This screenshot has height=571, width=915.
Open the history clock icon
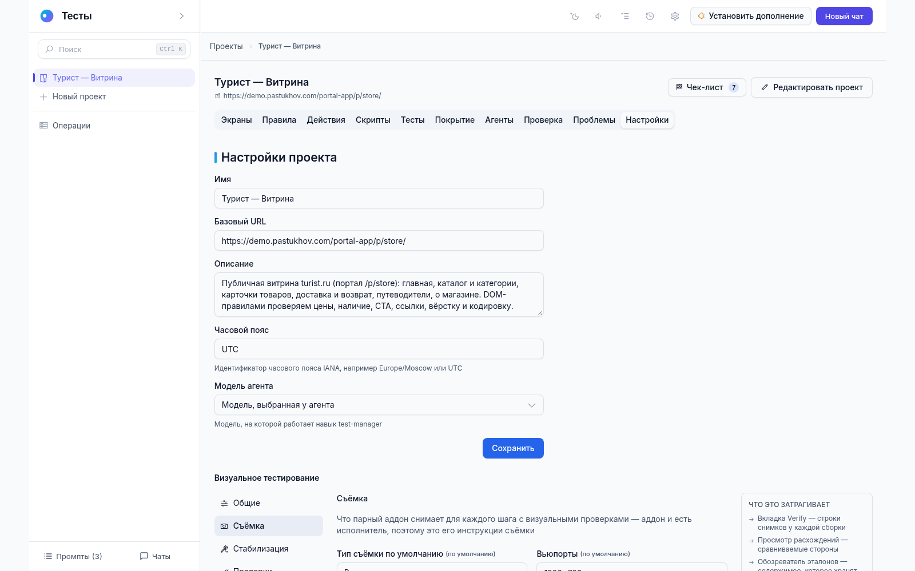pyautogui.click(x=650, y=16)
